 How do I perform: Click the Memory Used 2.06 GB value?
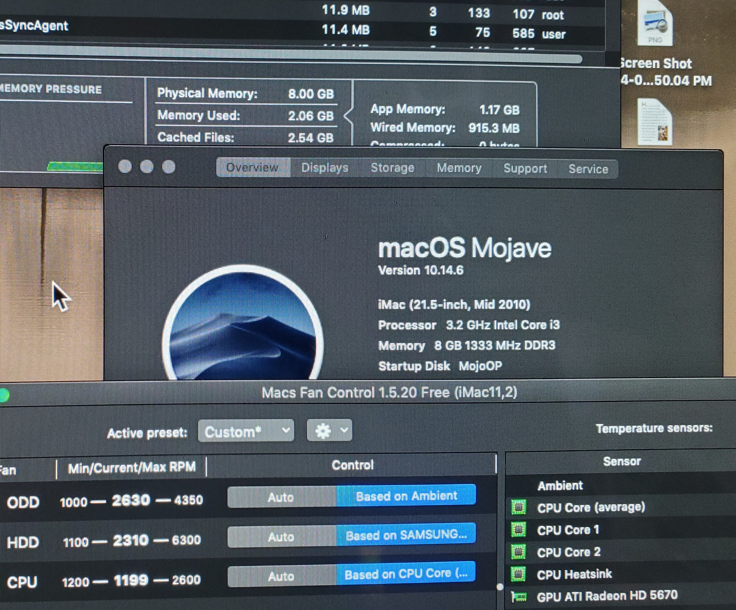coord(311,116)
